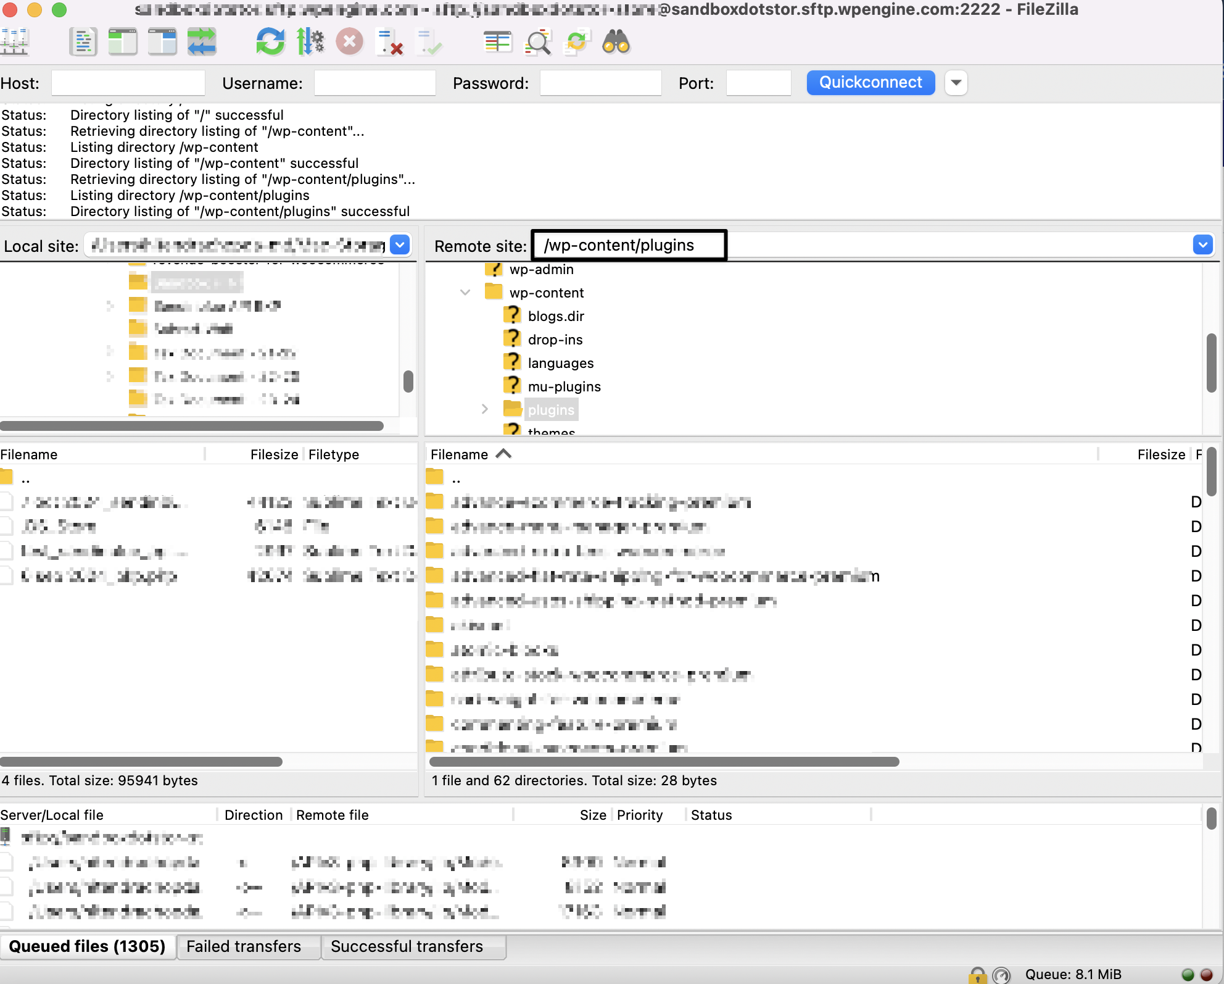Click remote file list horizontal scrollbar

[664, 762]
